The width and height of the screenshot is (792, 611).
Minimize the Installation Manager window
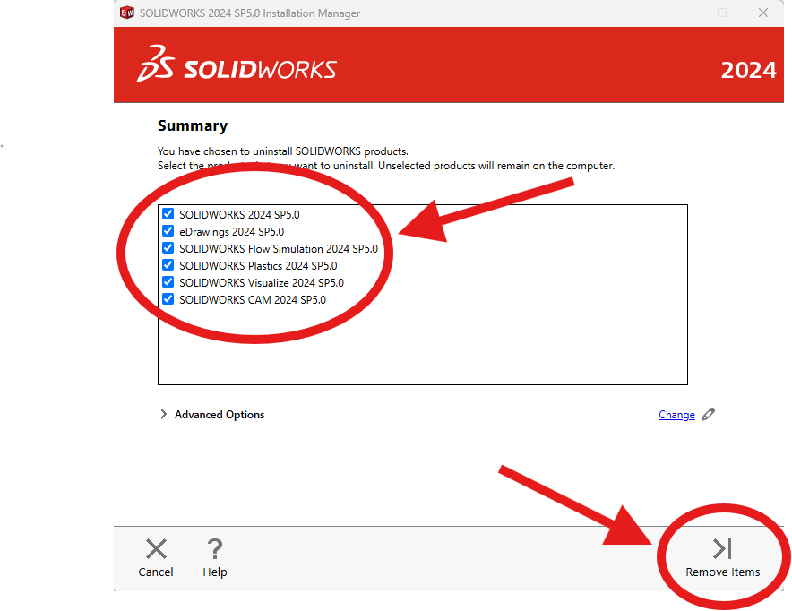(x=682, y=13)
